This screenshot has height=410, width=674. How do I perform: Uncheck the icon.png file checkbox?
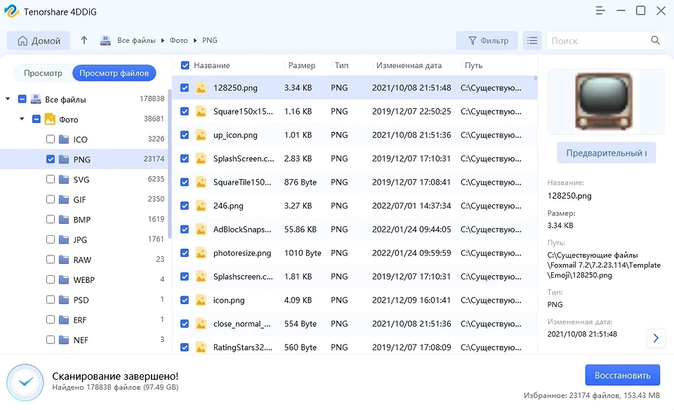point(185,300)
